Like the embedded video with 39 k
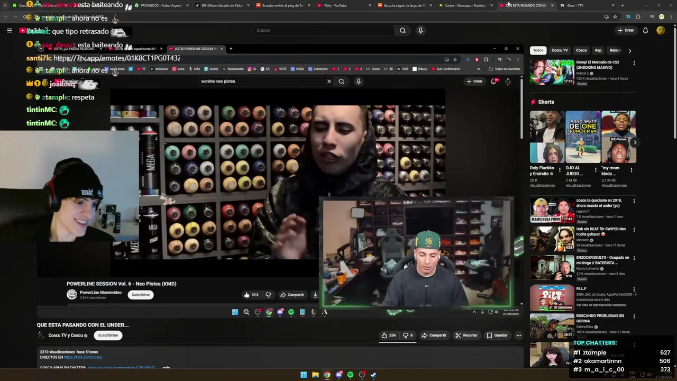 [x=251, y=295]
